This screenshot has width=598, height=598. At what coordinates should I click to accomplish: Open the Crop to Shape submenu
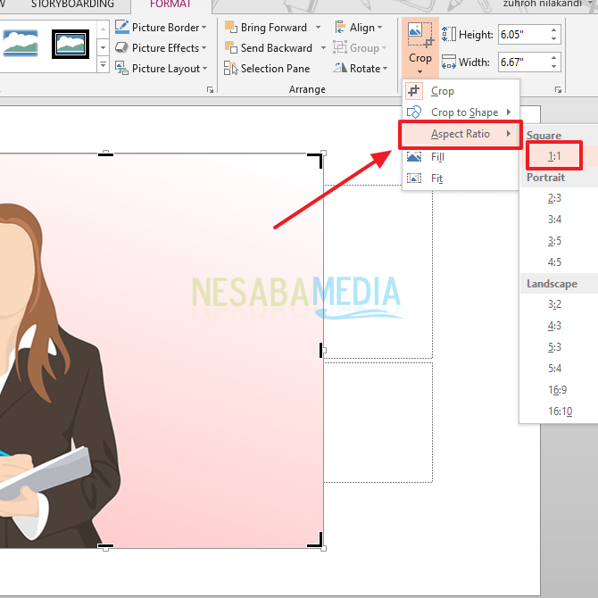coord(461,112)
